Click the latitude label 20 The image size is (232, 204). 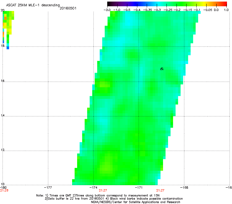[x=3, y=10]
